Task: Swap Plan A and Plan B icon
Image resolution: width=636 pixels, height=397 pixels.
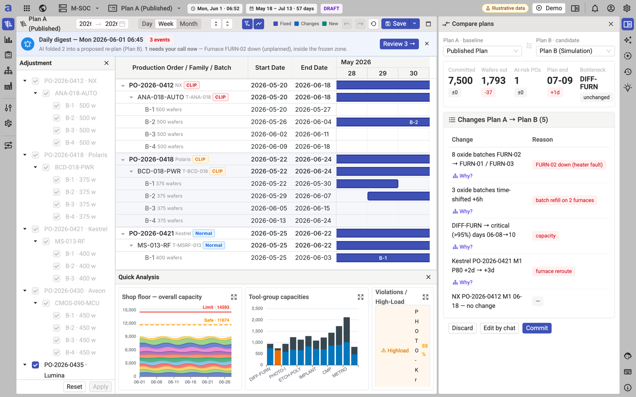Action: (x=529, y=46)
